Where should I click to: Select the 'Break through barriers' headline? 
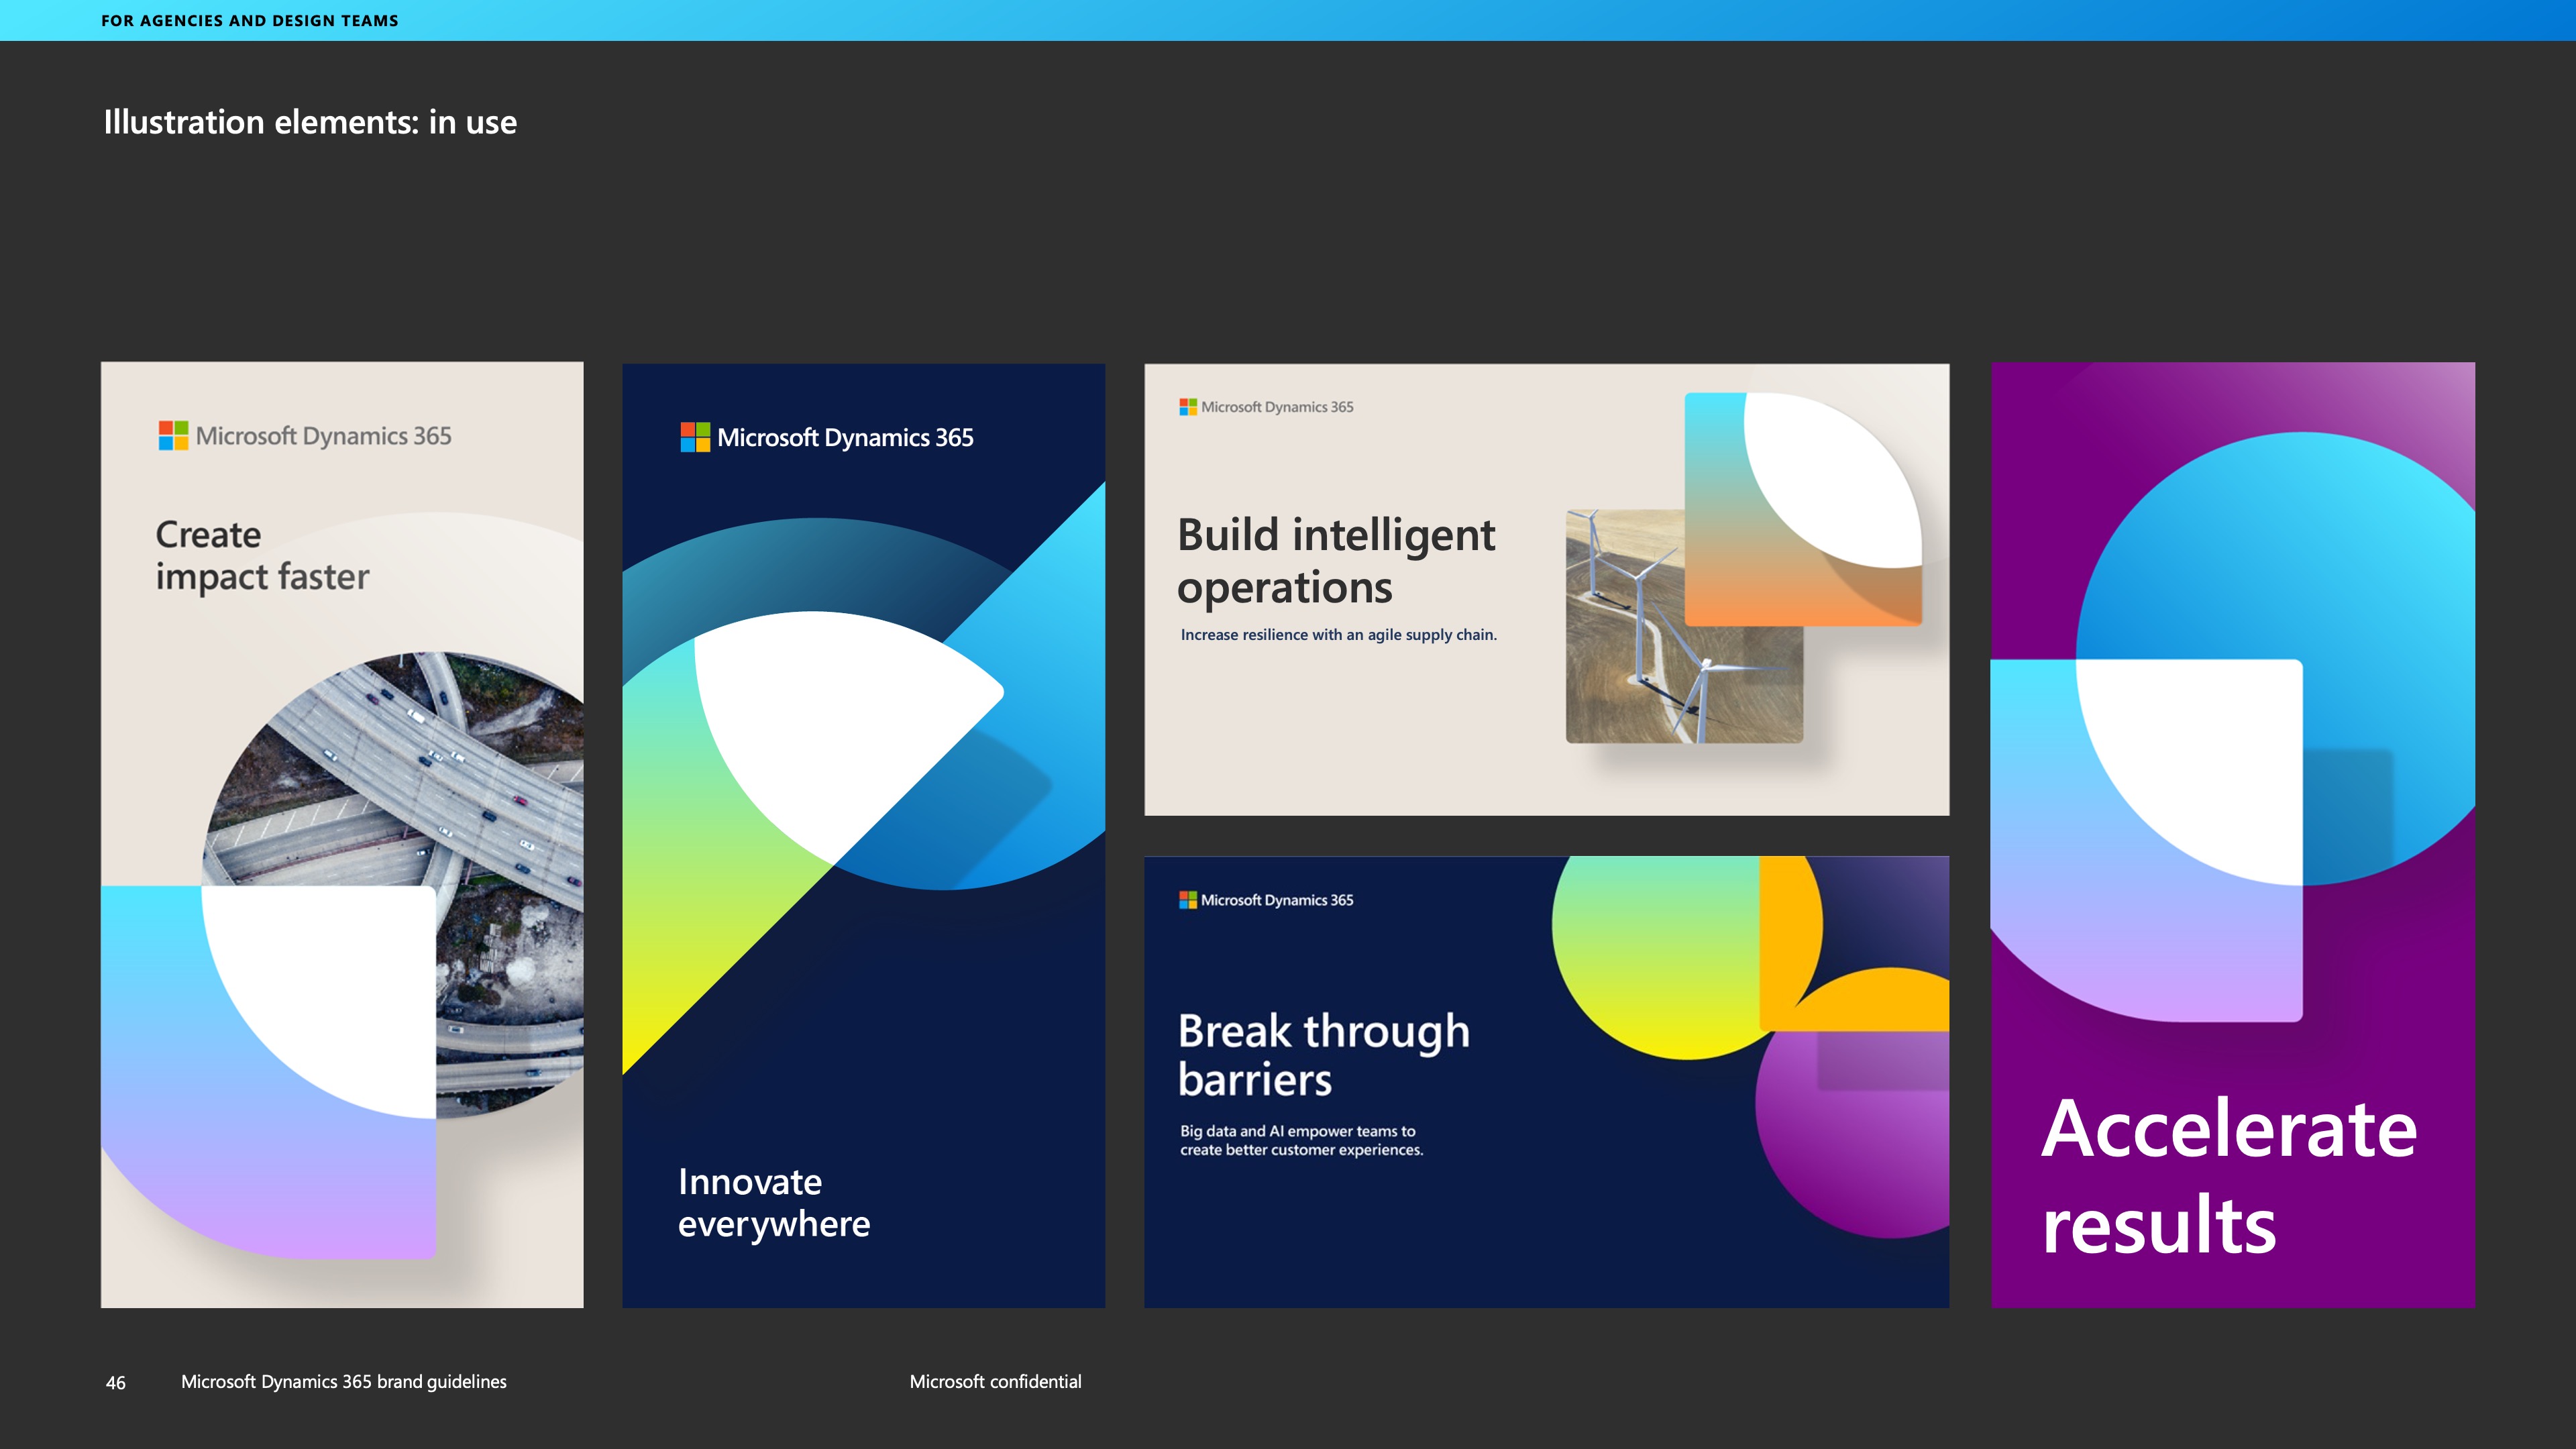coord(1324,1055)
